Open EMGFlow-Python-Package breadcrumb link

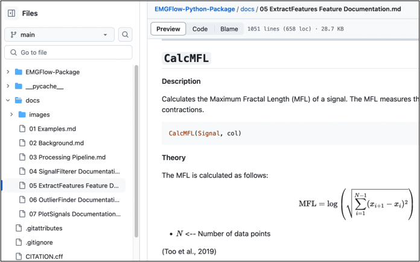click(x=194, y=9)
